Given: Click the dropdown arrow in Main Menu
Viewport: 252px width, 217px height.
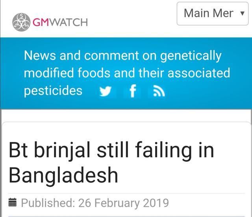Looking at the screenshot, I should coord(242,13).
